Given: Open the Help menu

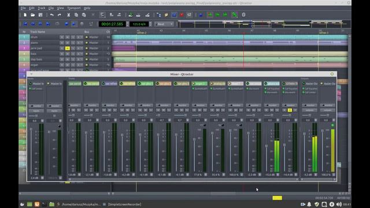Looking at the screenshot, I should pyautogui.click(x=87, y=8).
